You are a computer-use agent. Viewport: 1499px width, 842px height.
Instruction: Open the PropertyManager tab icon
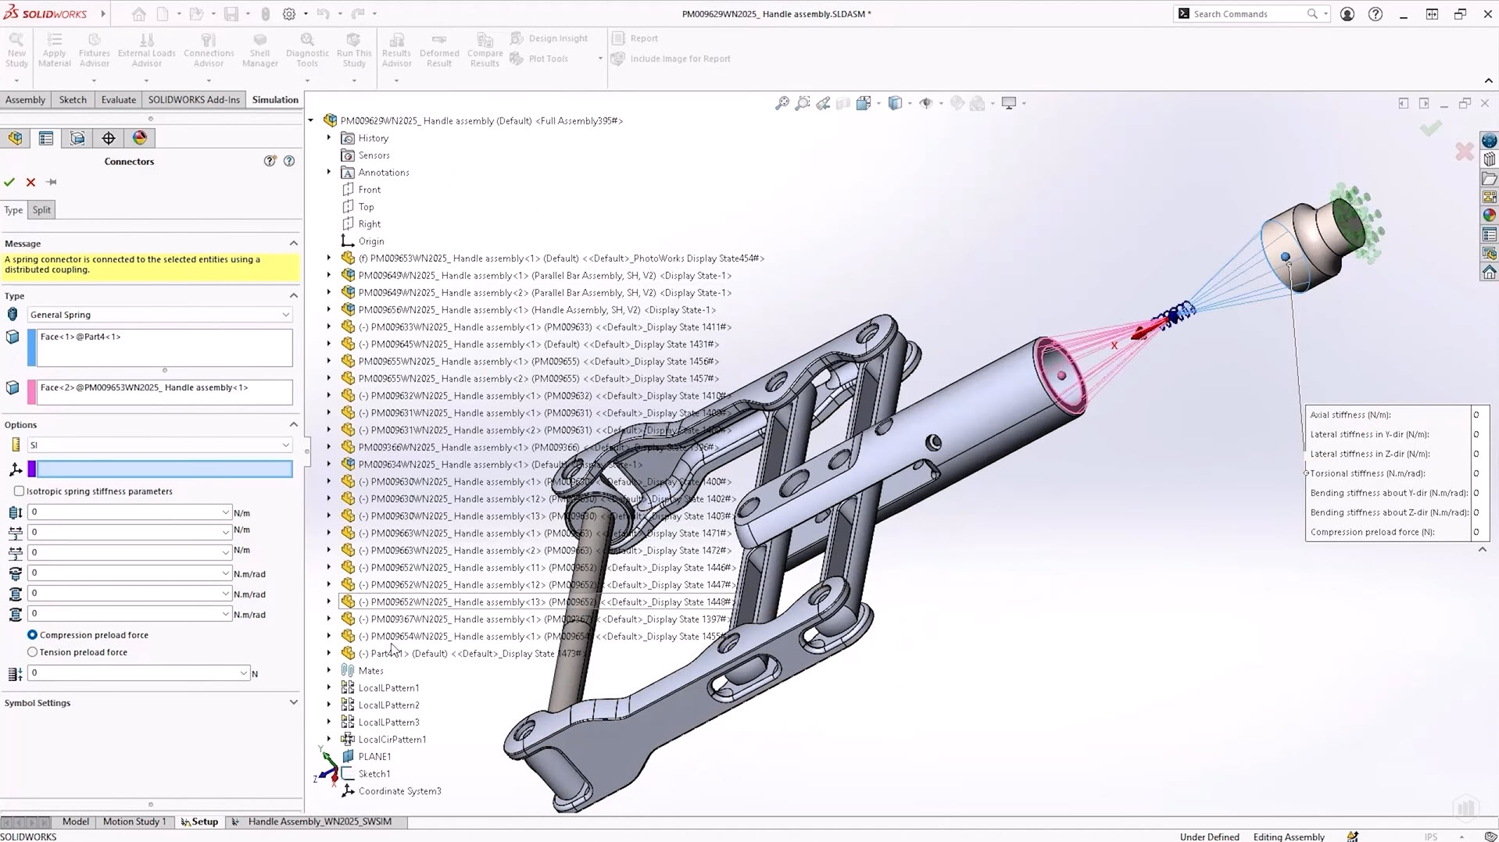tap(46, 138)
